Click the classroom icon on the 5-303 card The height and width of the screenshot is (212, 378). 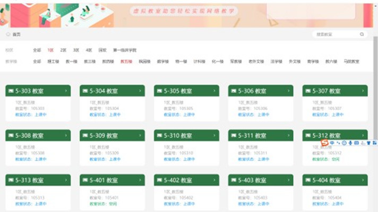tap(11, 91)
